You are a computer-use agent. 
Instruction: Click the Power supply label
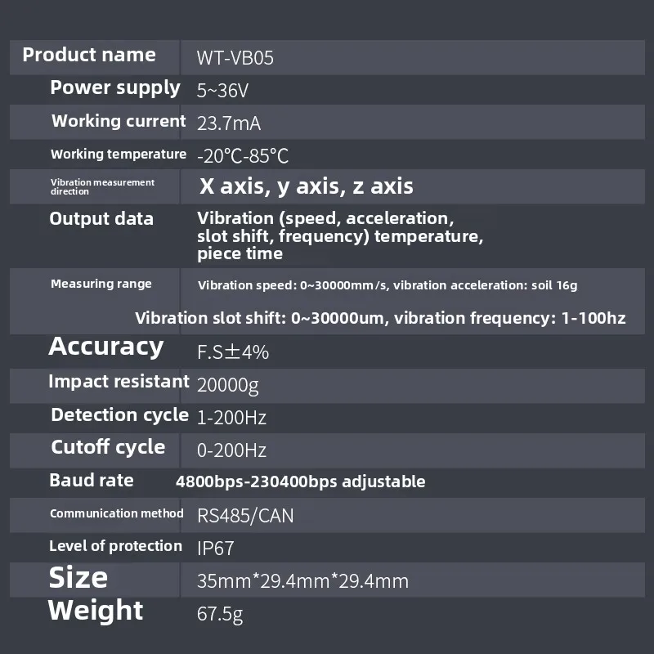click(115, 88)
